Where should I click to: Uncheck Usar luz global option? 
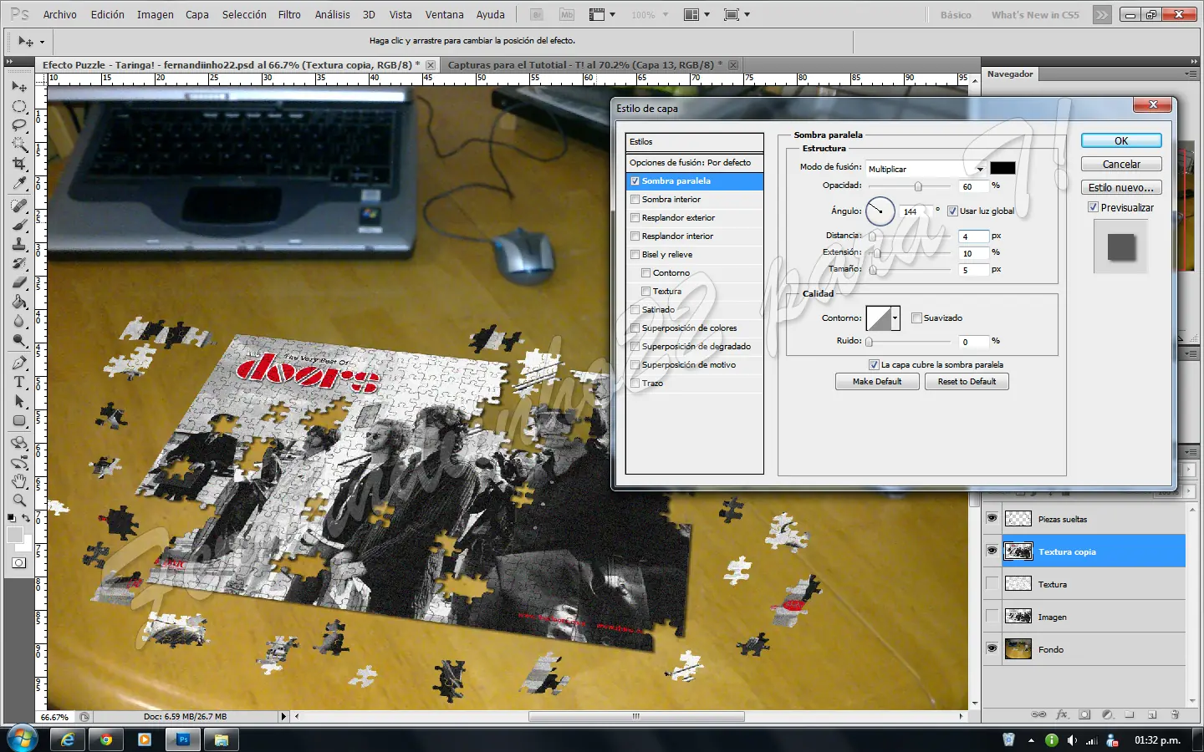(x=952, y=211)
